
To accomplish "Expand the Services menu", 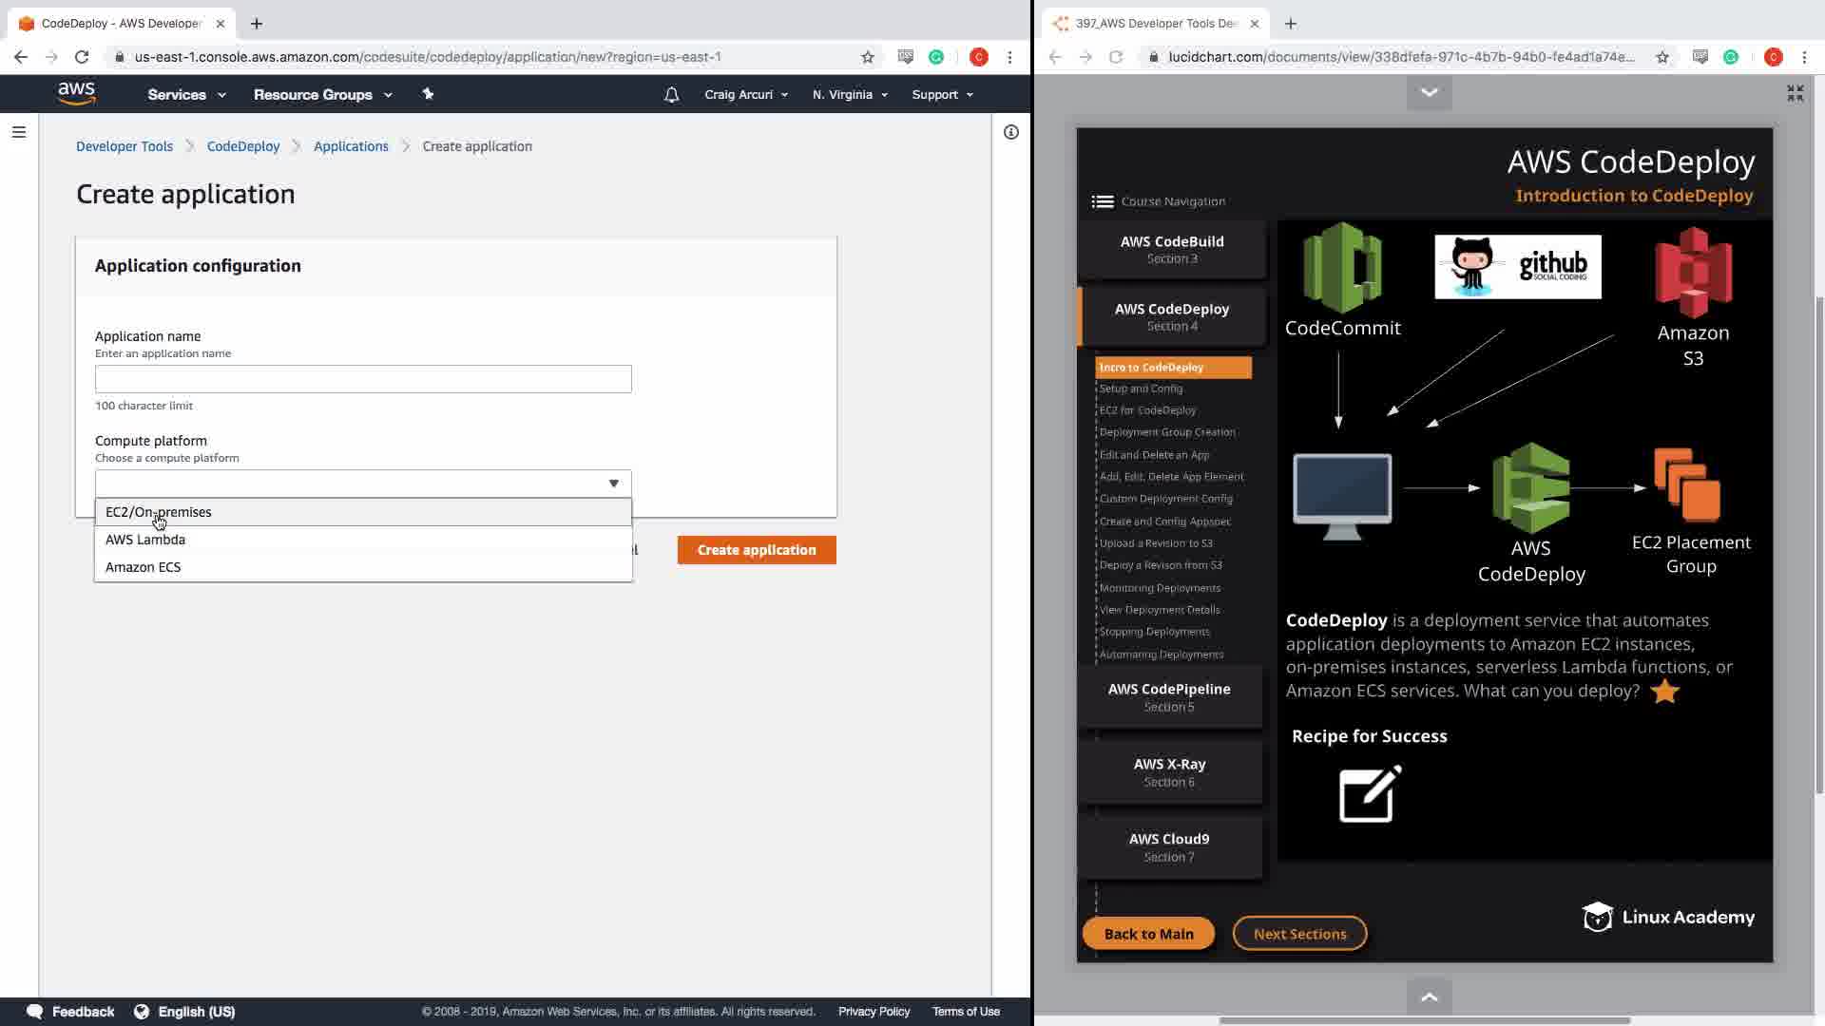I will (186, 95).
